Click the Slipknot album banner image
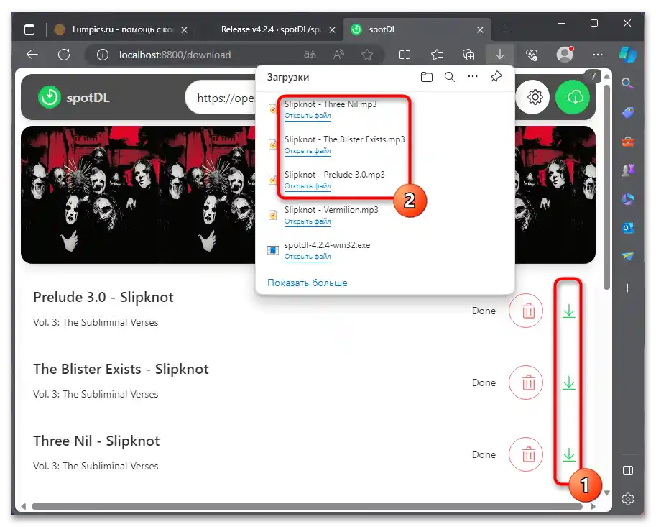Viewport: 656px width, 527px height. pos(138,195)
